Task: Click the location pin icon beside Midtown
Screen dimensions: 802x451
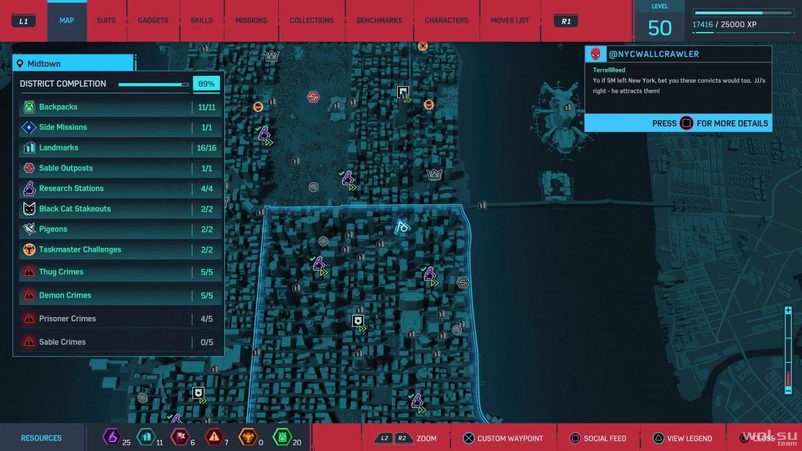Action: tap(20, 64)
